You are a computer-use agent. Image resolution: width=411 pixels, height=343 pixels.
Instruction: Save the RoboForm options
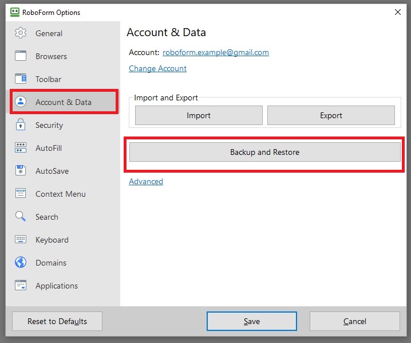click(252, 321)
